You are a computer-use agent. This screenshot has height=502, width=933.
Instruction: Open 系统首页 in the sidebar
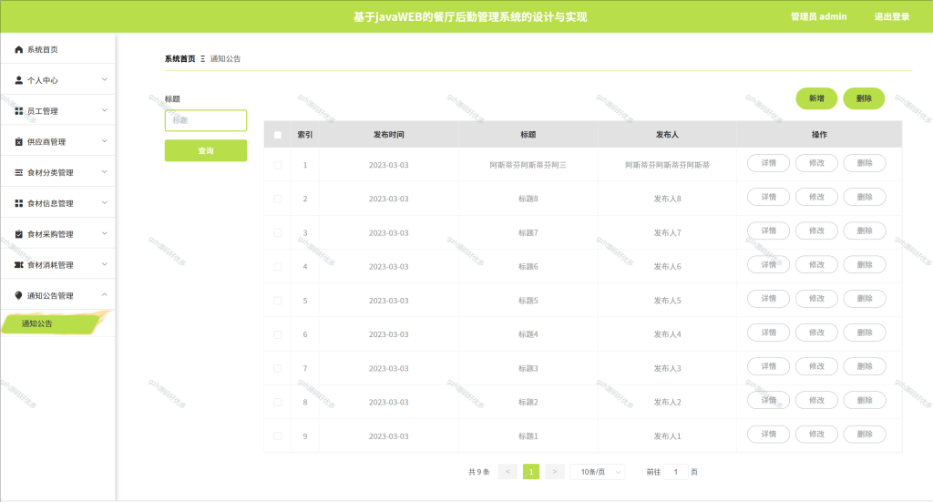pyautogui.click(x=57, y=49)
